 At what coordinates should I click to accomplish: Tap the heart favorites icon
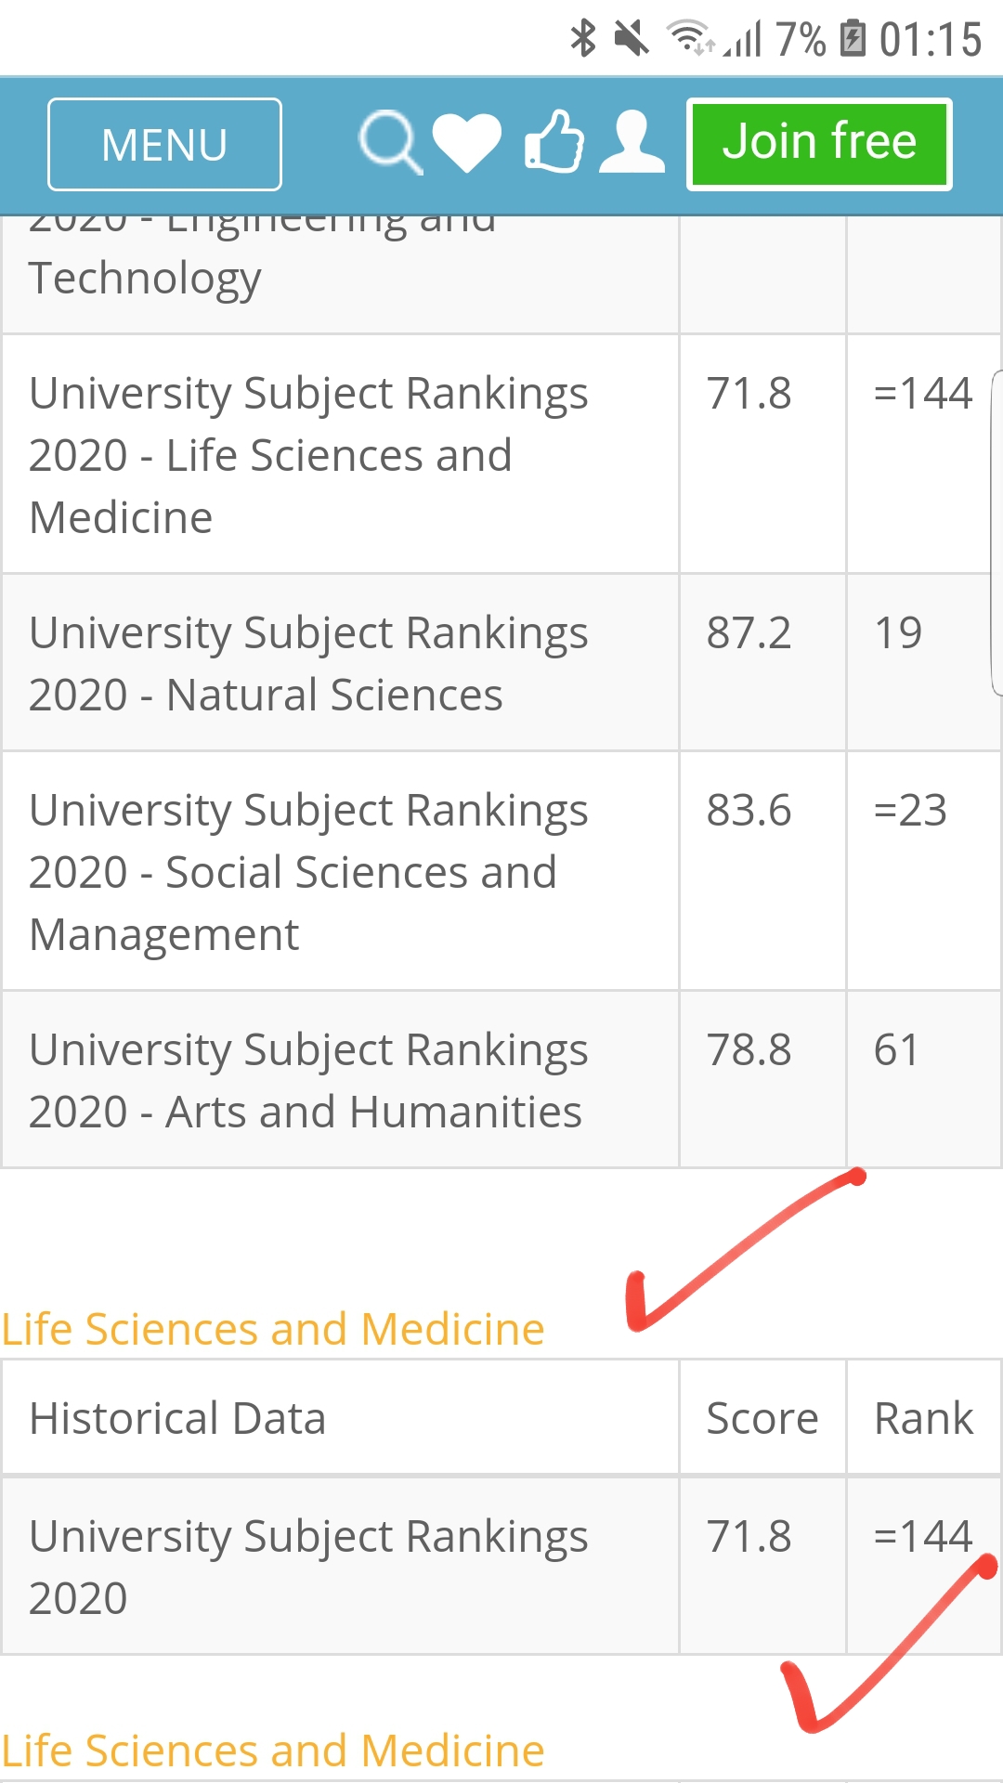coord(467,143)
